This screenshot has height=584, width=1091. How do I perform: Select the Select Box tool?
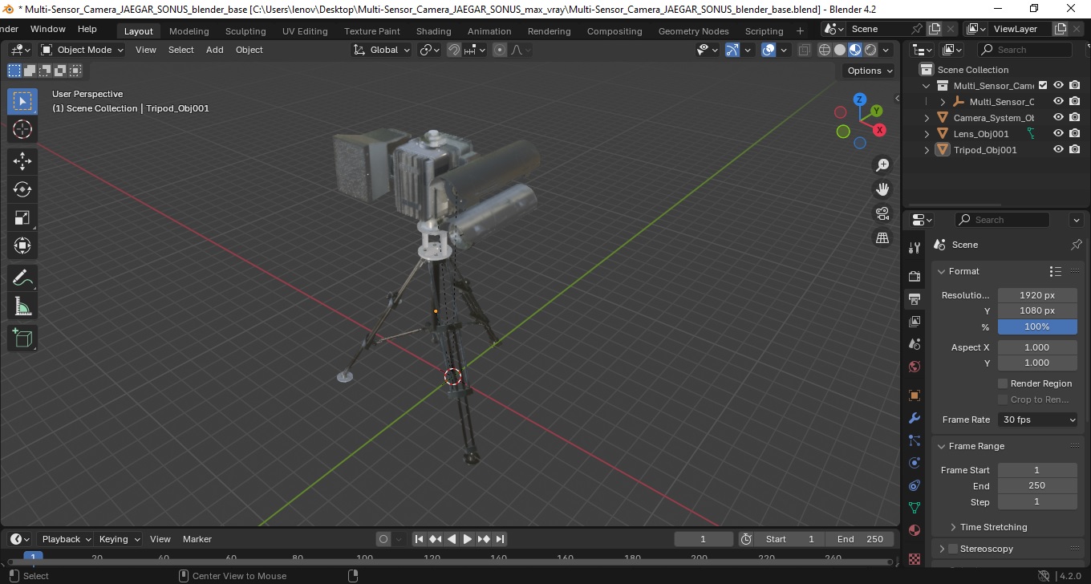22,101
